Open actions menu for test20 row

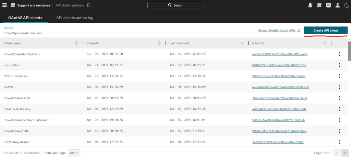coord(339,87)
